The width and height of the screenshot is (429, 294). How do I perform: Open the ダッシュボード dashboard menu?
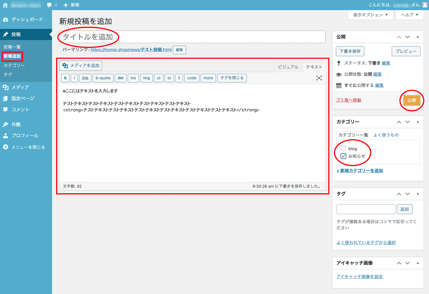pos(27,20)
